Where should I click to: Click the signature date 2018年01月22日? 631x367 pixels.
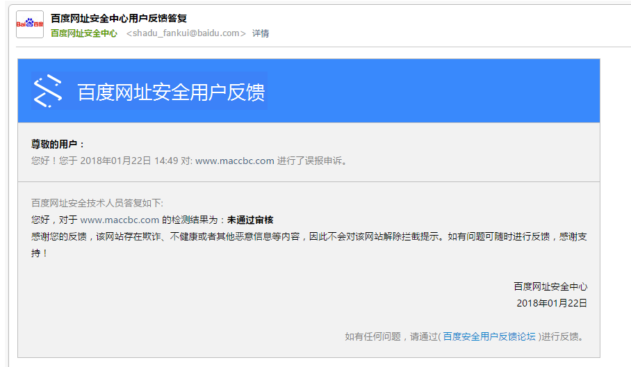552,303
